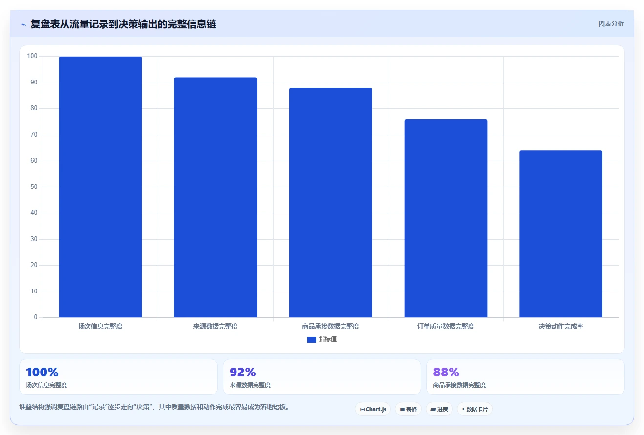This screenshot has width=644, height=435.
Task: Click the icon inside the 进度 pill
Action: pyautogui.click(x=433, y=409)
